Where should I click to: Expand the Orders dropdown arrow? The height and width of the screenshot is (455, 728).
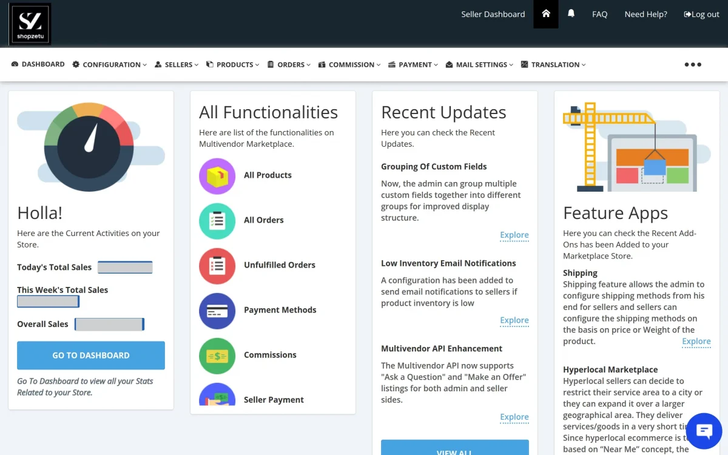tap(309, 65)
